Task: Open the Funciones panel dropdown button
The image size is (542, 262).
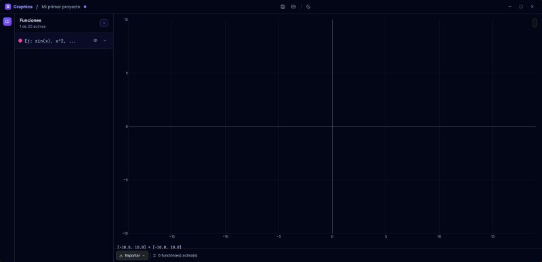Action: pyautogui.click(x=104, y=23)
